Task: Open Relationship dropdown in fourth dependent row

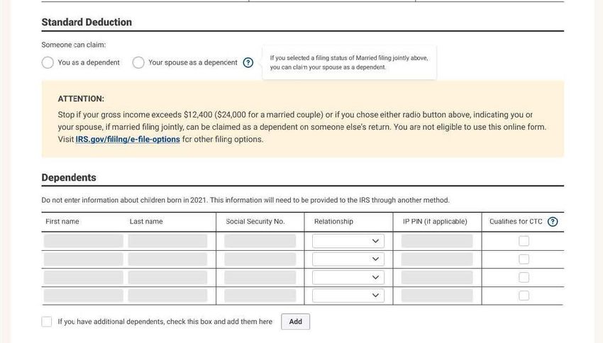Action: [x=348, y=296]
